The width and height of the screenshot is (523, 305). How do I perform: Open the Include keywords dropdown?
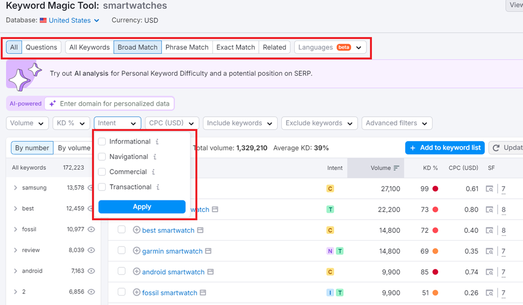point(240,123)
